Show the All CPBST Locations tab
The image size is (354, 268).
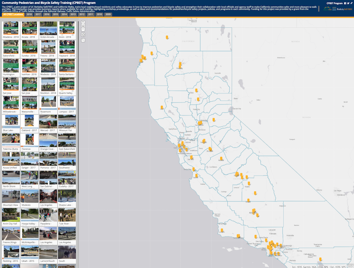[x=13, y=15]
